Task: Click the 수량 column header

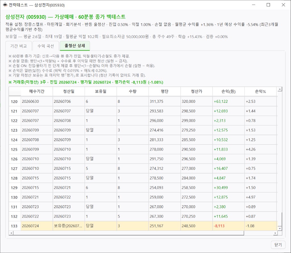Action: tap(132, 91)
